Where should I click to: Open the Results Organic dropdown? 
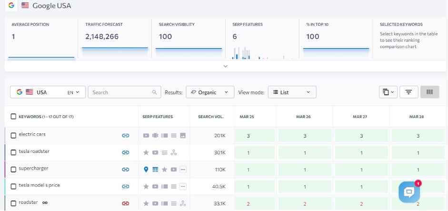(x=210, y=92)
